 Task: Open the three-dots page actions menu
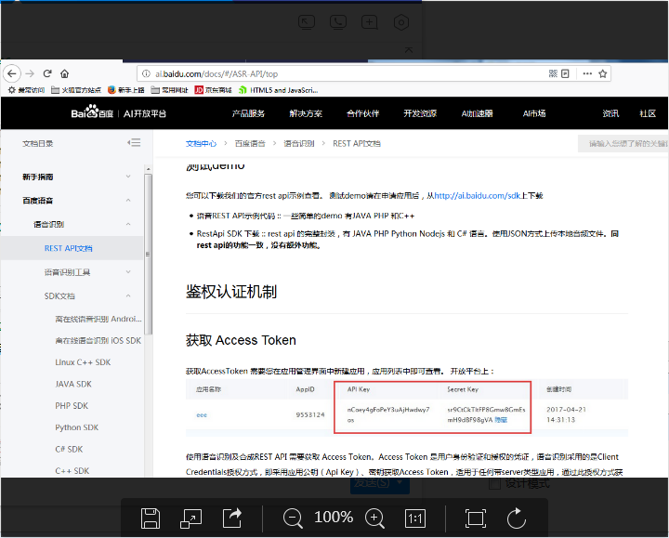point(587,73)
